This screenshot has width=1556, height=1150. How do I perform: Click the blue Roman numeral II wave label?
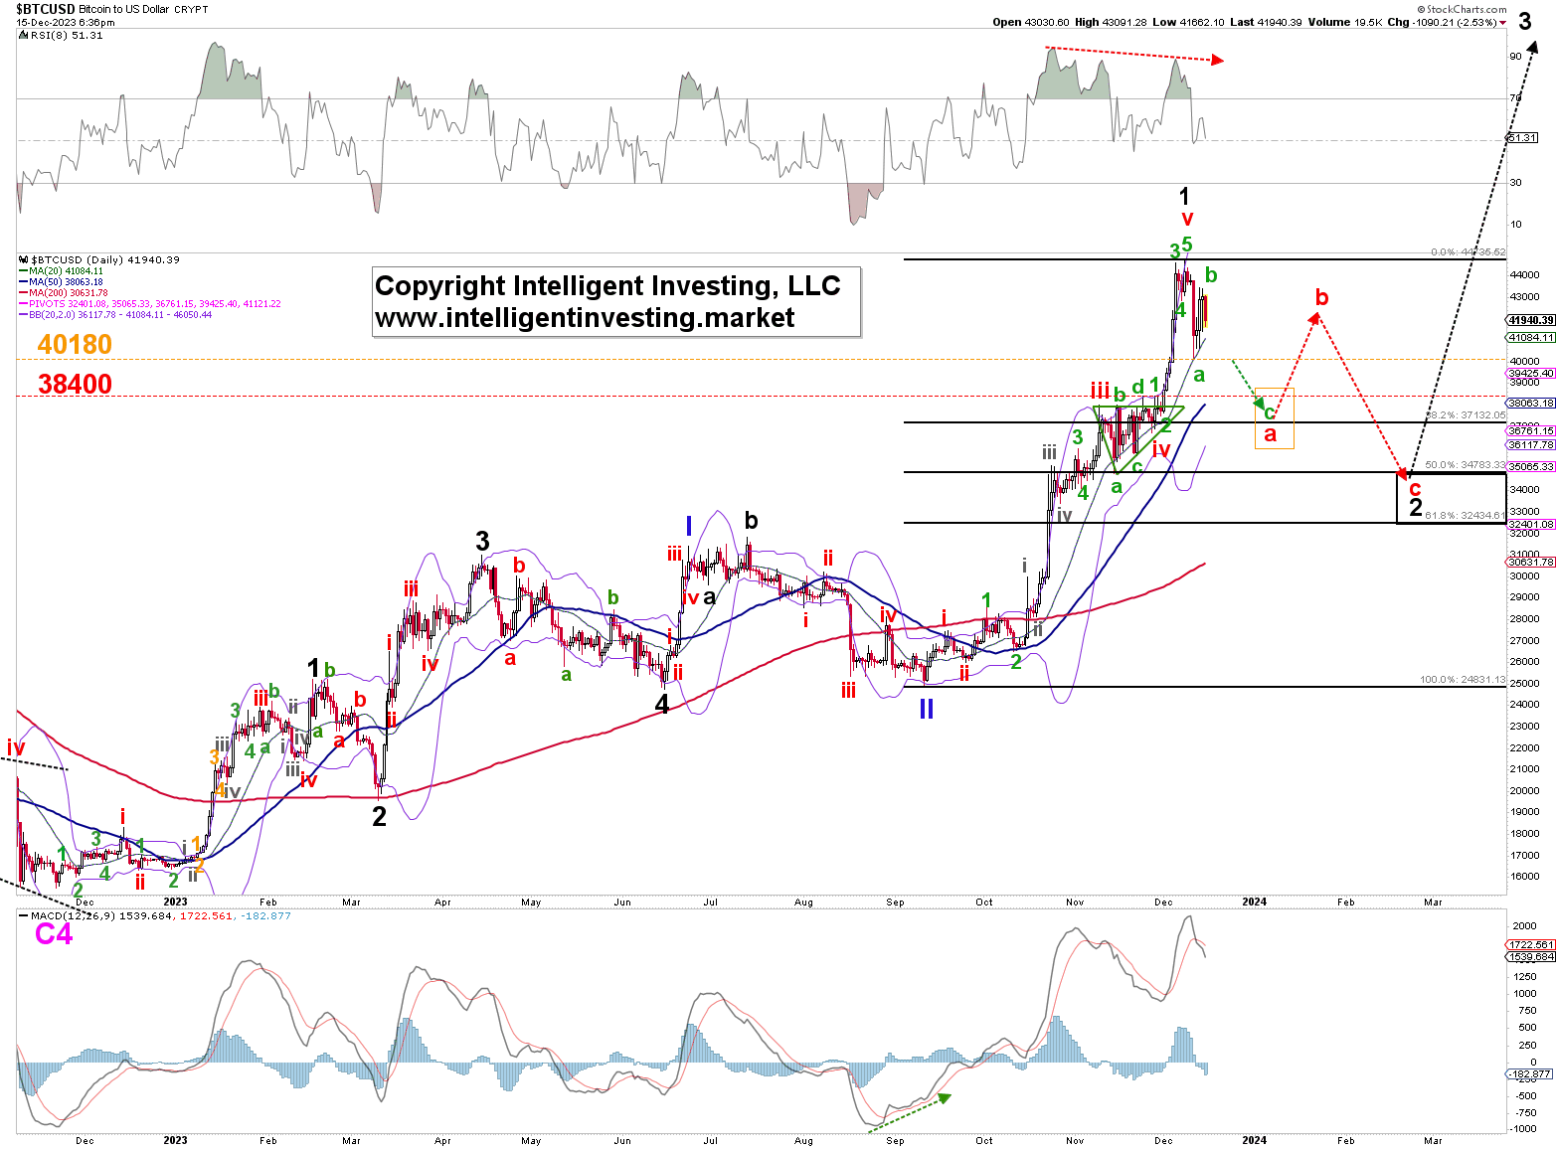point(926,709)
